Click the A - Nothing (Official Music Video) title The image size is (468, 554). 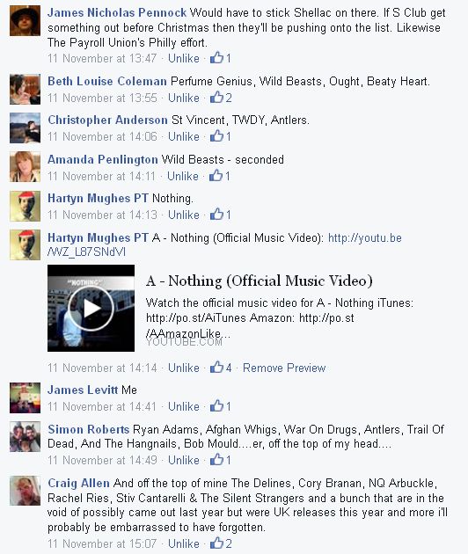pos(260,281)
